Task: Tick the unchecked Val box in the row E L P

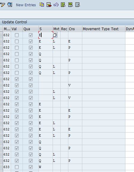Action: [x=17, y=48]
